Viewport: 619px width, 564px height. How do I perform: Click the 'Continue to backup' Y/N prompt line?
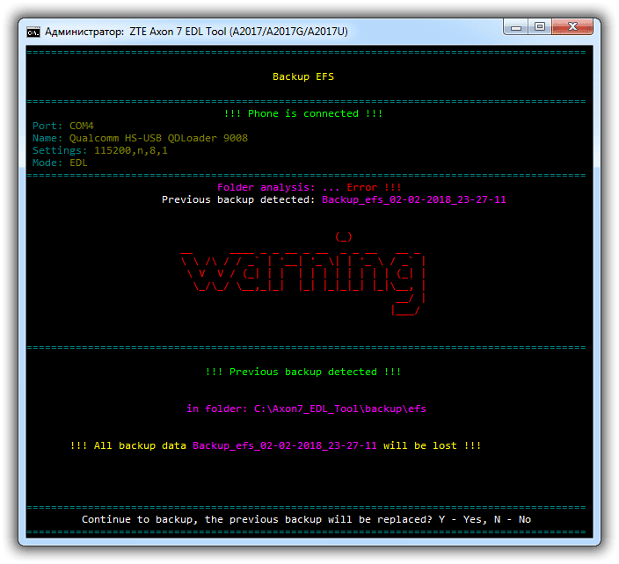(x=306, y=519)
